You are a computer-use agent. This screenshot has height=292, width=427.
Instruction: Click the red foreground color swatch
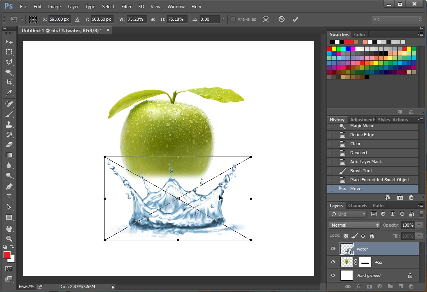point(7,255)
